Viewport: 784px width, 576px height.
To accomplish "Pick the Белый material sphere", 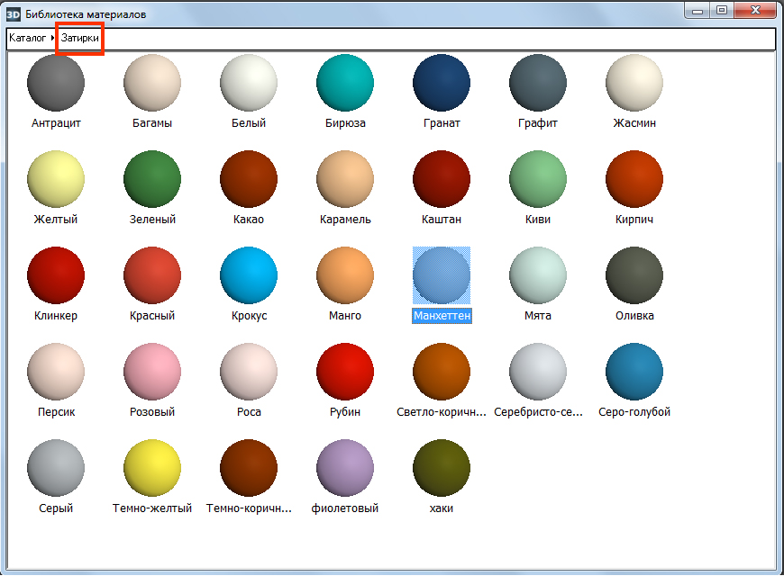I will click(249, 83).
